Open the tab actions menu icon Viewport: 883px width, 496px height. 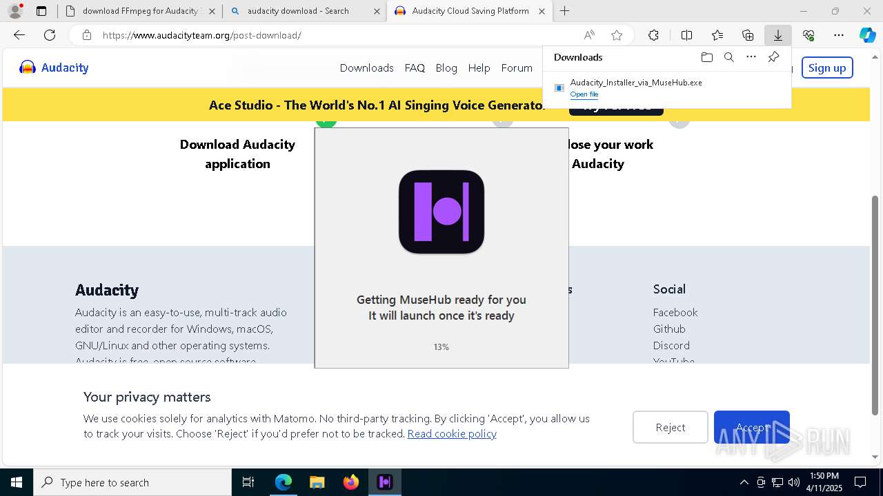coord(41,11)
